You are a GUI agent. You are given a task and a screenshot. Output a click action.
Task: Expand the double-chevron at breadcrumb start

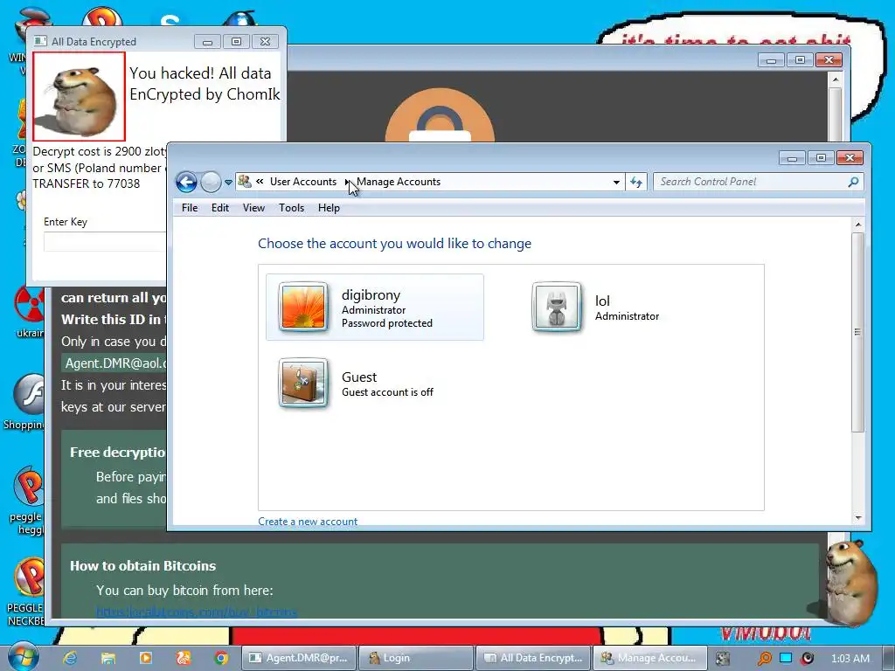pos(260,182)
